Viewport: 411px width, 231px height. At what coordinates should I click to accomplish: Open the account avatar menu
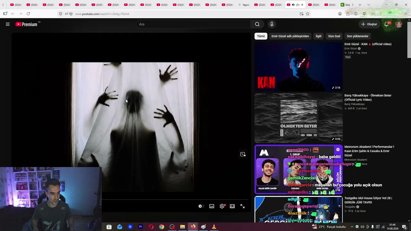399,24
